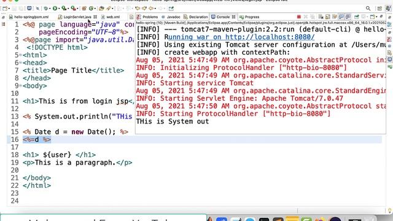Click the Open Terminal toolbar icon
393x221 pixels.
29,8
